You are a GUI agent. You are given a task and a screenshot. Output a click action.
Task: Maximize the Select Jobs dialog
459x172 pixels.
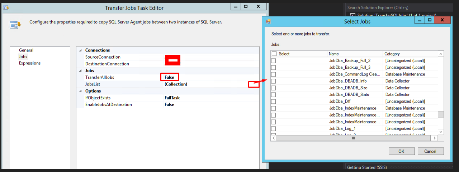pos(429,21)
